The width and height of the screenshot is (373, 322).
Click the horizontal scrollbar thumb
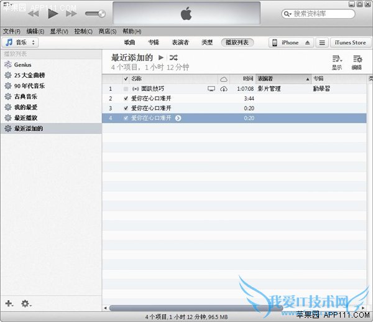coord(196,308)
